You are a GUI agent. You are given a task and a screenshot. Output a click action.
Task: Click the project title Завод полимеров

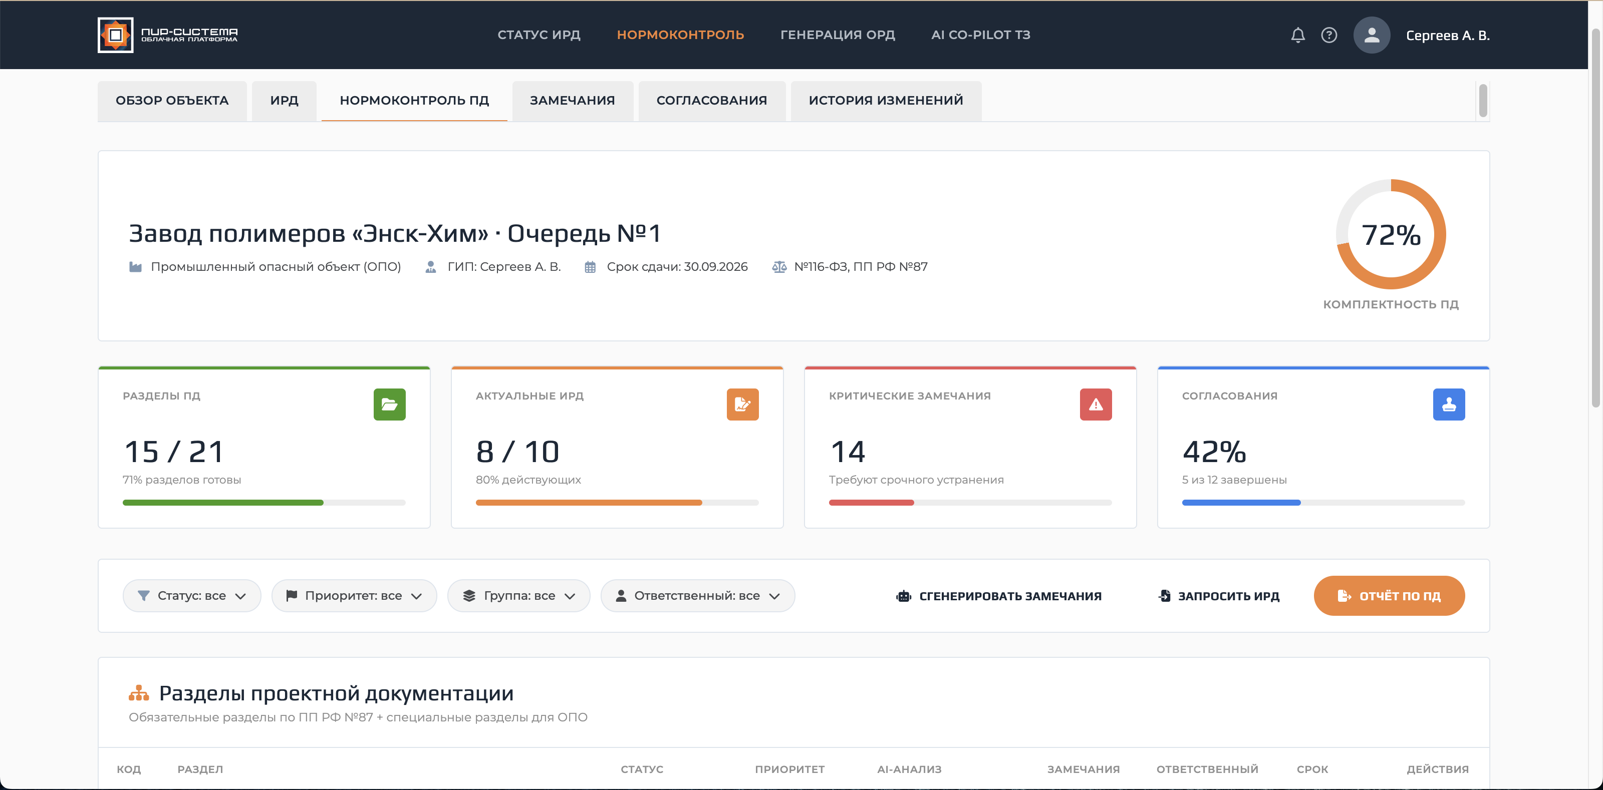point(395,234)
